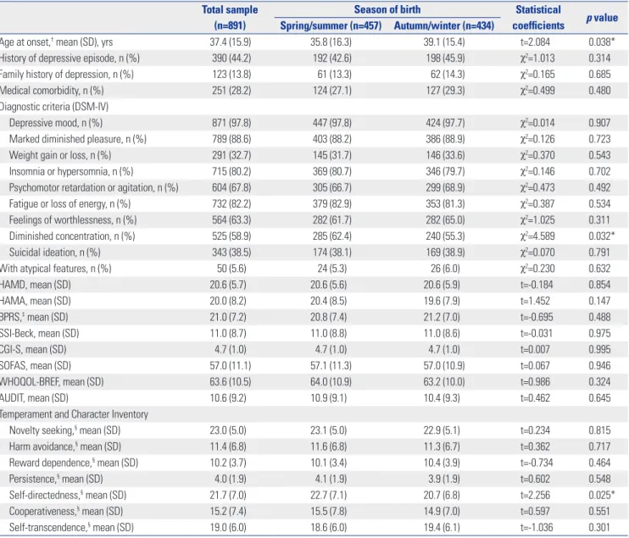
Task: Select the 'Diagnostic criteria (DSM-IV)' heading
Action: 54,107
